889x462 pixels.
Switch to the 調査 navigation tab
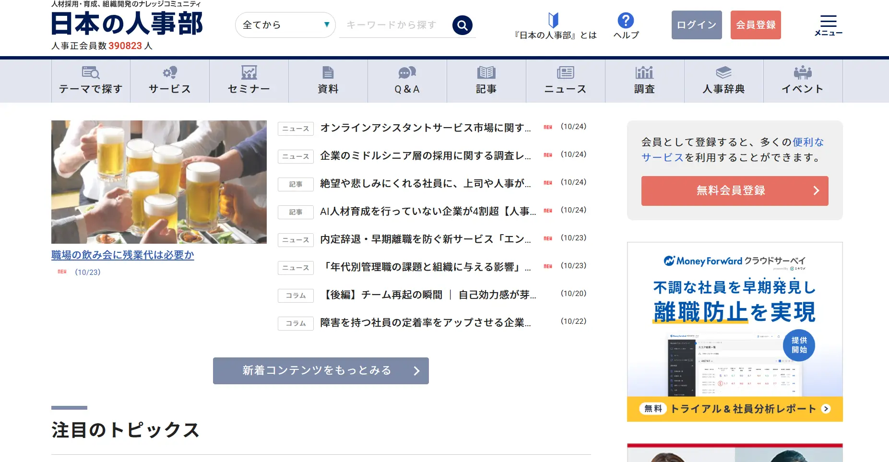[x=644, y=81]
